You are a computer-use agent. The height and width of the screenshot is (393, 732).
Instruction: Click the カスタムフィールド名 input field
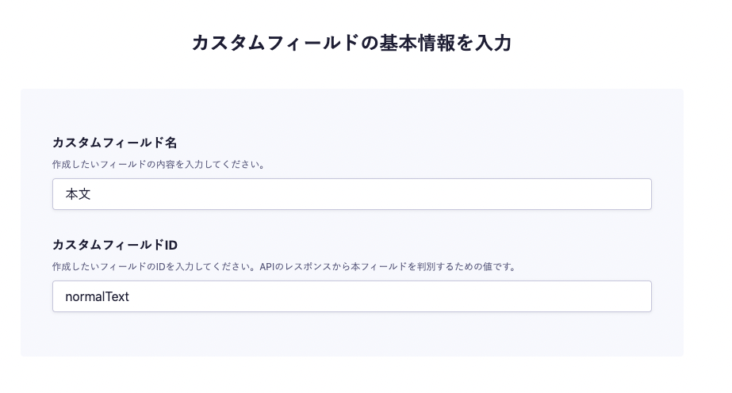pos(351,194)
